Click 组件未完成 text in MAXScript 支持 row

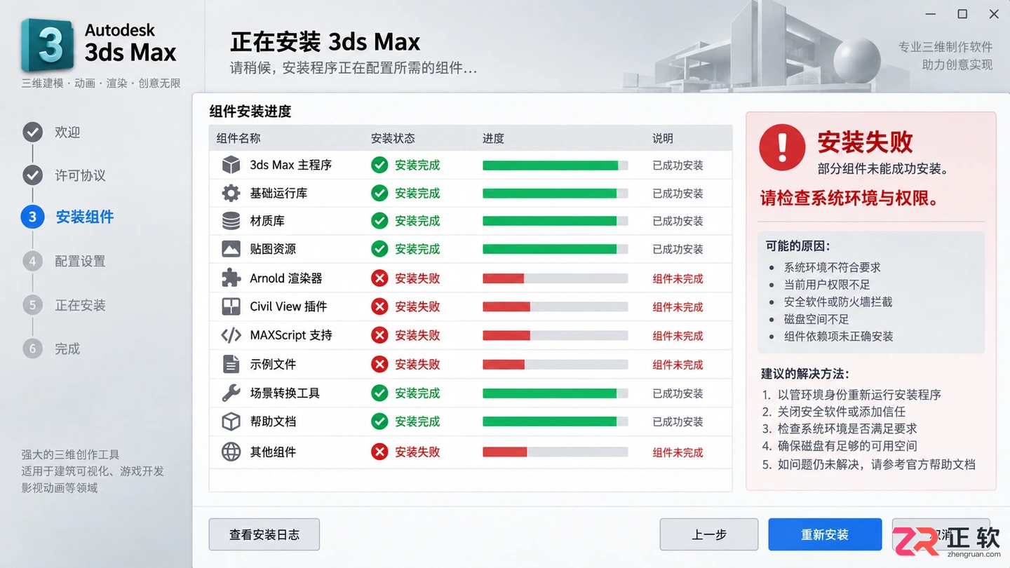pyautogui.click(x=678, y=336)
